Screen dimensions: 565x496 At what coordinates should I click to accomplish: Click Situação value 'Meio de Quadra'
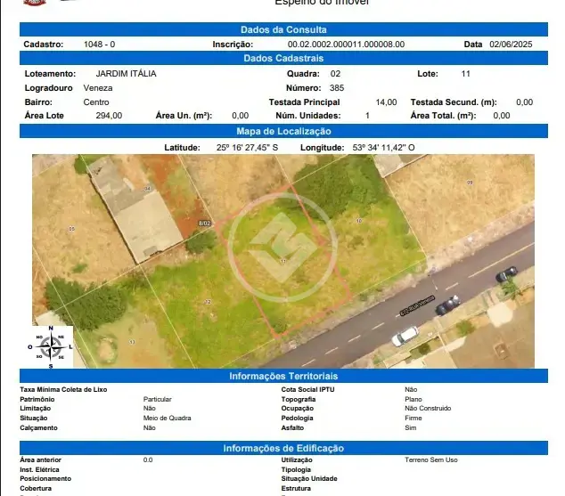[168, 418]
